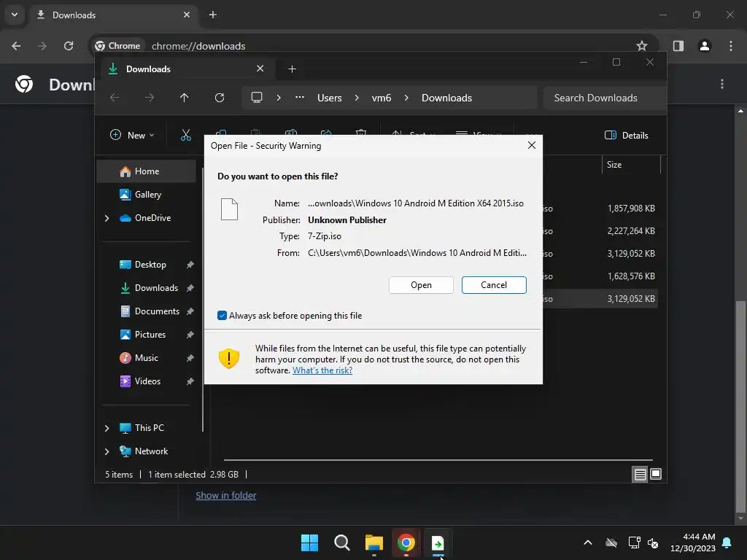
Task: Click the Cut scissors icon
Action: tap(186, 135)
